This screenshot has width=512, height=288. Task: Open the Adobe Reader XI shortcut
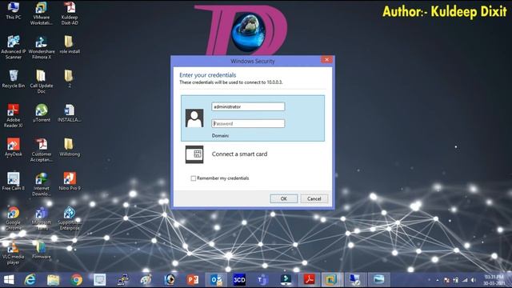[14, 116]
